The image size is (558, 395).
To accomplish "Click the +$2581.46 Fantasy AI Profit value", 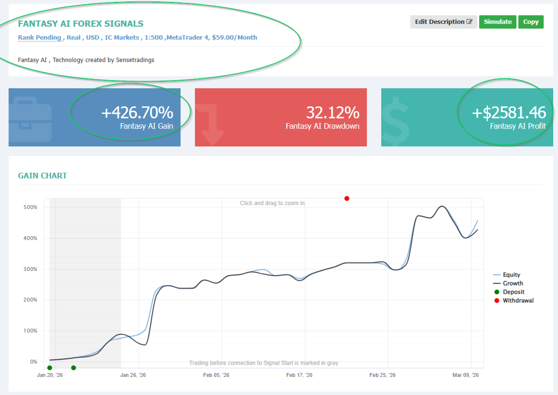I will tap(509, 113).
